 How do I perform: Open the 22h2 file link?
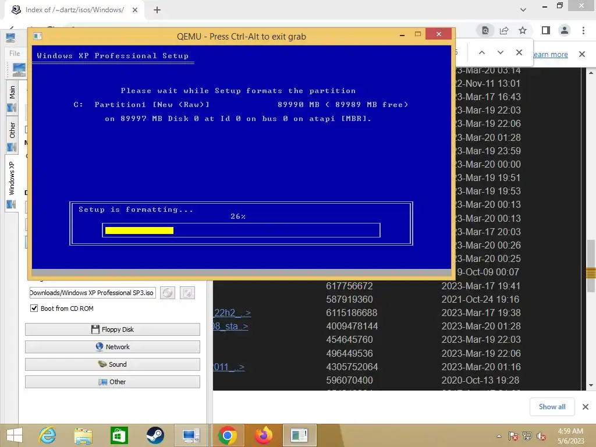tap(232, 313)
